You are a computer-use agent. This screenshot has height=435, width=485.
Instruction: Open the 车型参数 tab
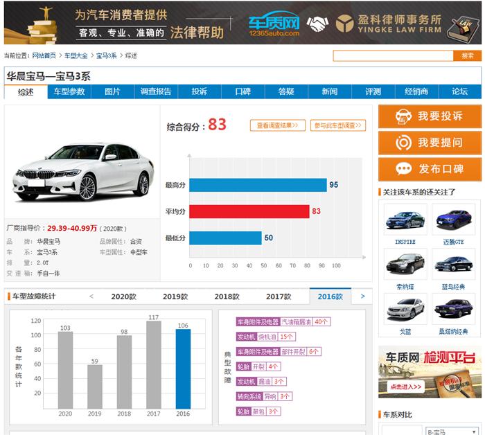click(x=69, y=91)
